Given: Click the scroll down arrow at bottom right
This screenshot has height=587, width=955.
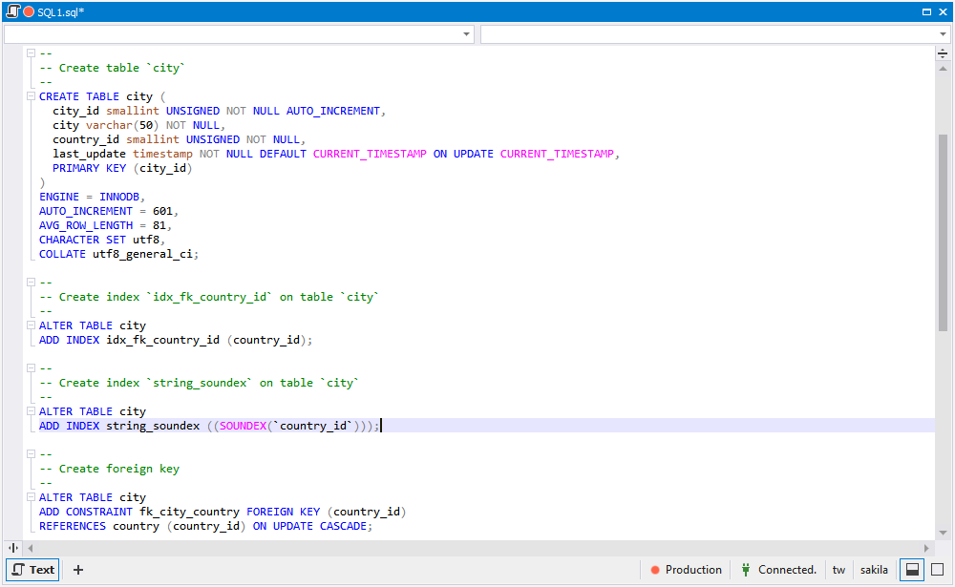Looking at the screenshot, I should [x=943, y=533].
